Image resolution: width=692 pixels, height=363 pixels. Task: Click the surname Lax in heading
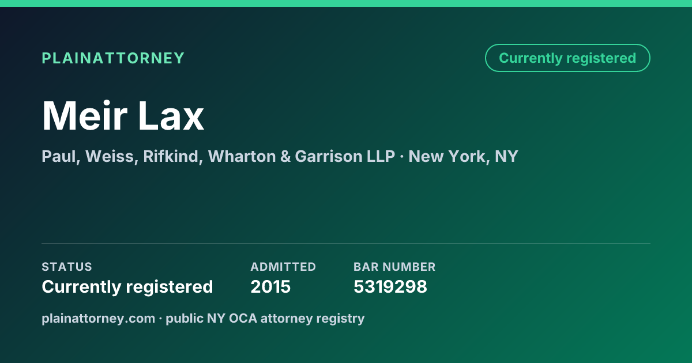click(x=171, y=116)
